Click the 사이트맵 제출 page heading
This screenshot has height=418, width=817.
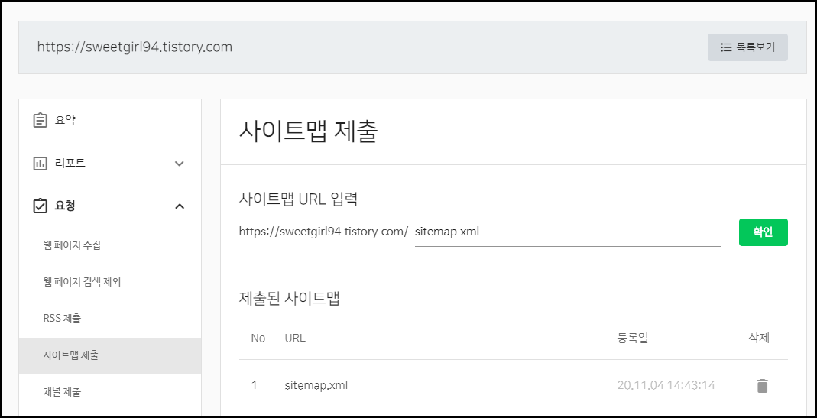point(308,132)
